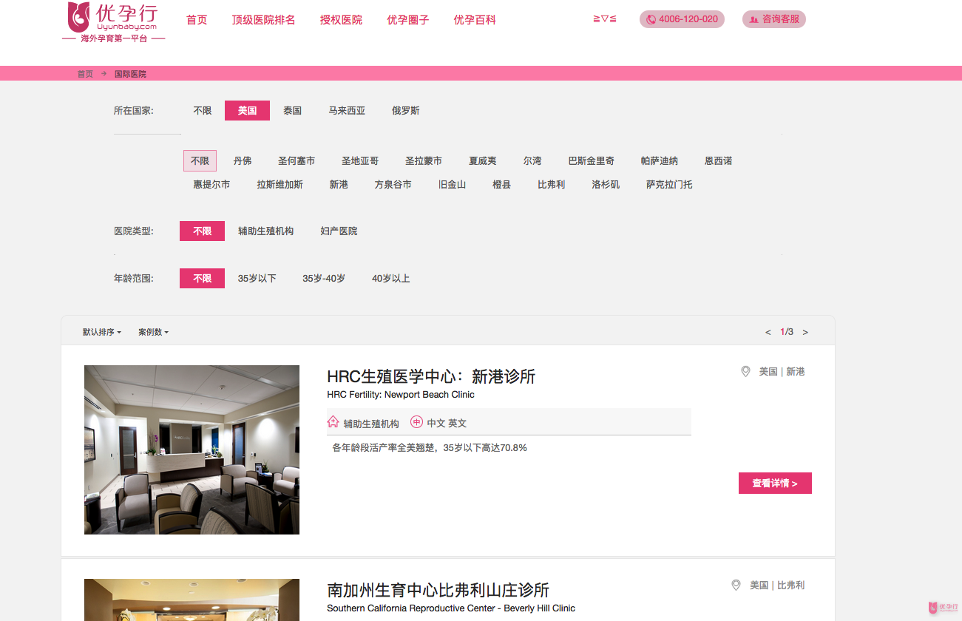Select 泰国 country filter
This screenshot has height=621, width=962.
(293, 111)
